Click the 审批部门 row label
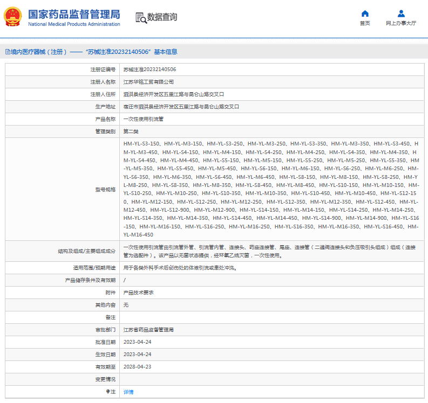Viewport: 428px width, 403px height. click(x=105, y=330)
